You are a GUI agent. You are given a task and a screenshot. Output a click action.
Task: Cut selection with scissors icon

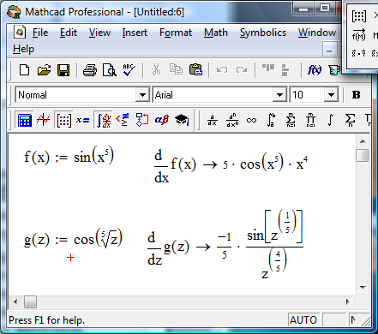156,70
